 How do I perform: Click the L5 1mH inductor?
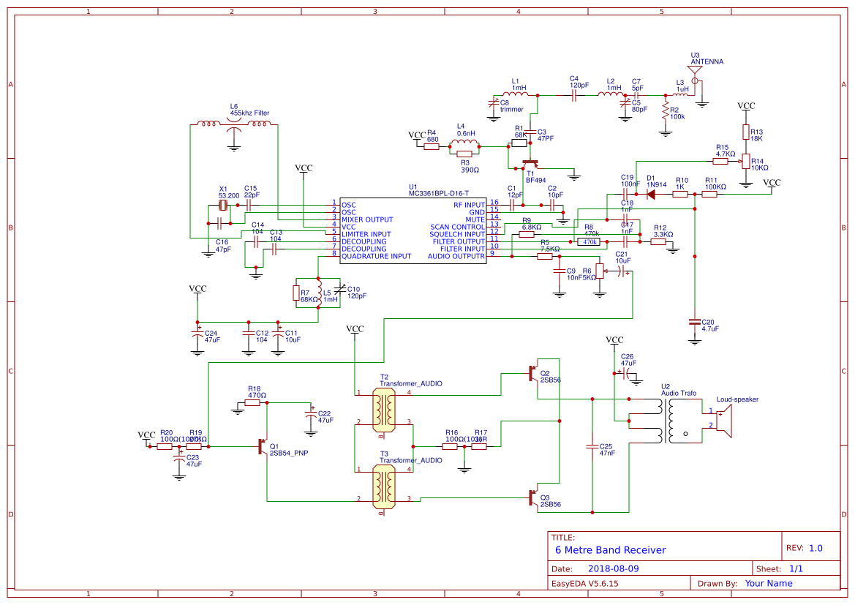coord(319,293)
